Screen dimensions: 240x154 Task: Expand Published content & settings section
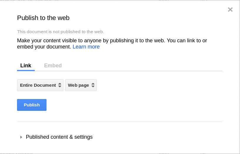coord(56,137)
